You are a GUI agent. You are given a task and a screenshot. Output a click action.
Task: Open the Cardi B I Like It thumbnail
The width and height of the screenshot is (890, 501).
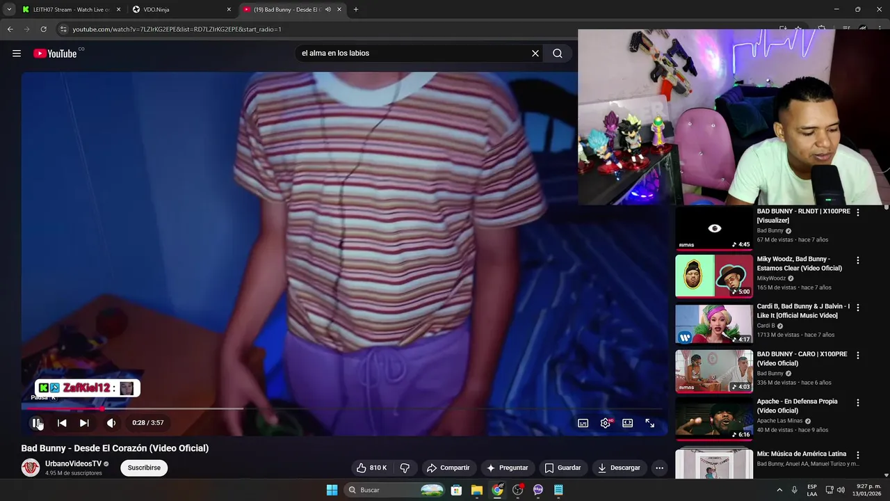click(714, 324)
